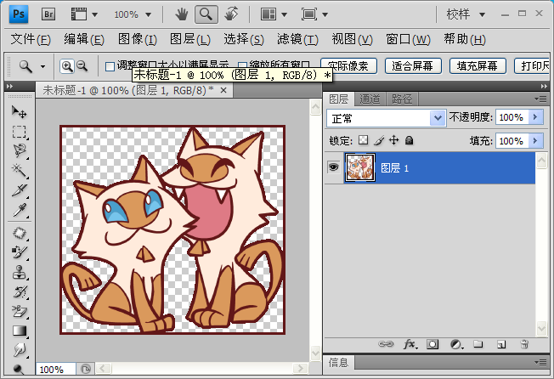Screen dimensions: 554x379
Task: Expand the collapsed toolbox panel arrows
Action: click(x=9, y=86)
